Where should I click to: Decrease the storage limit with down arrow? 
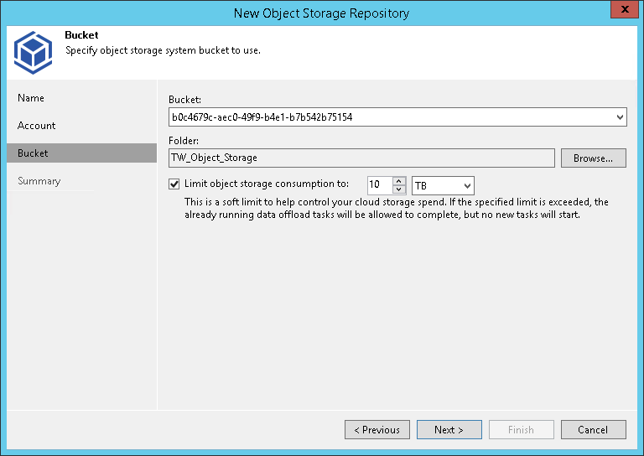click(399, 189)
